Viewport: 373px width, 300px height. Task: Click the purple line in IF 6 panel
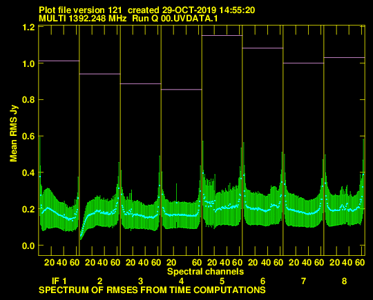(262, 48)
